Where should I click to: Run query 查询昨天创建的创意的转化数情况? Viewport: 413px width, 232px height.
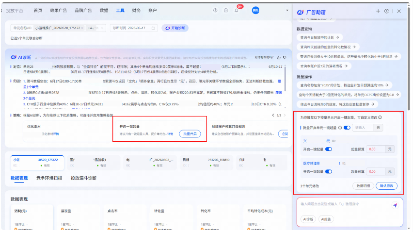[x=328, y=47]
